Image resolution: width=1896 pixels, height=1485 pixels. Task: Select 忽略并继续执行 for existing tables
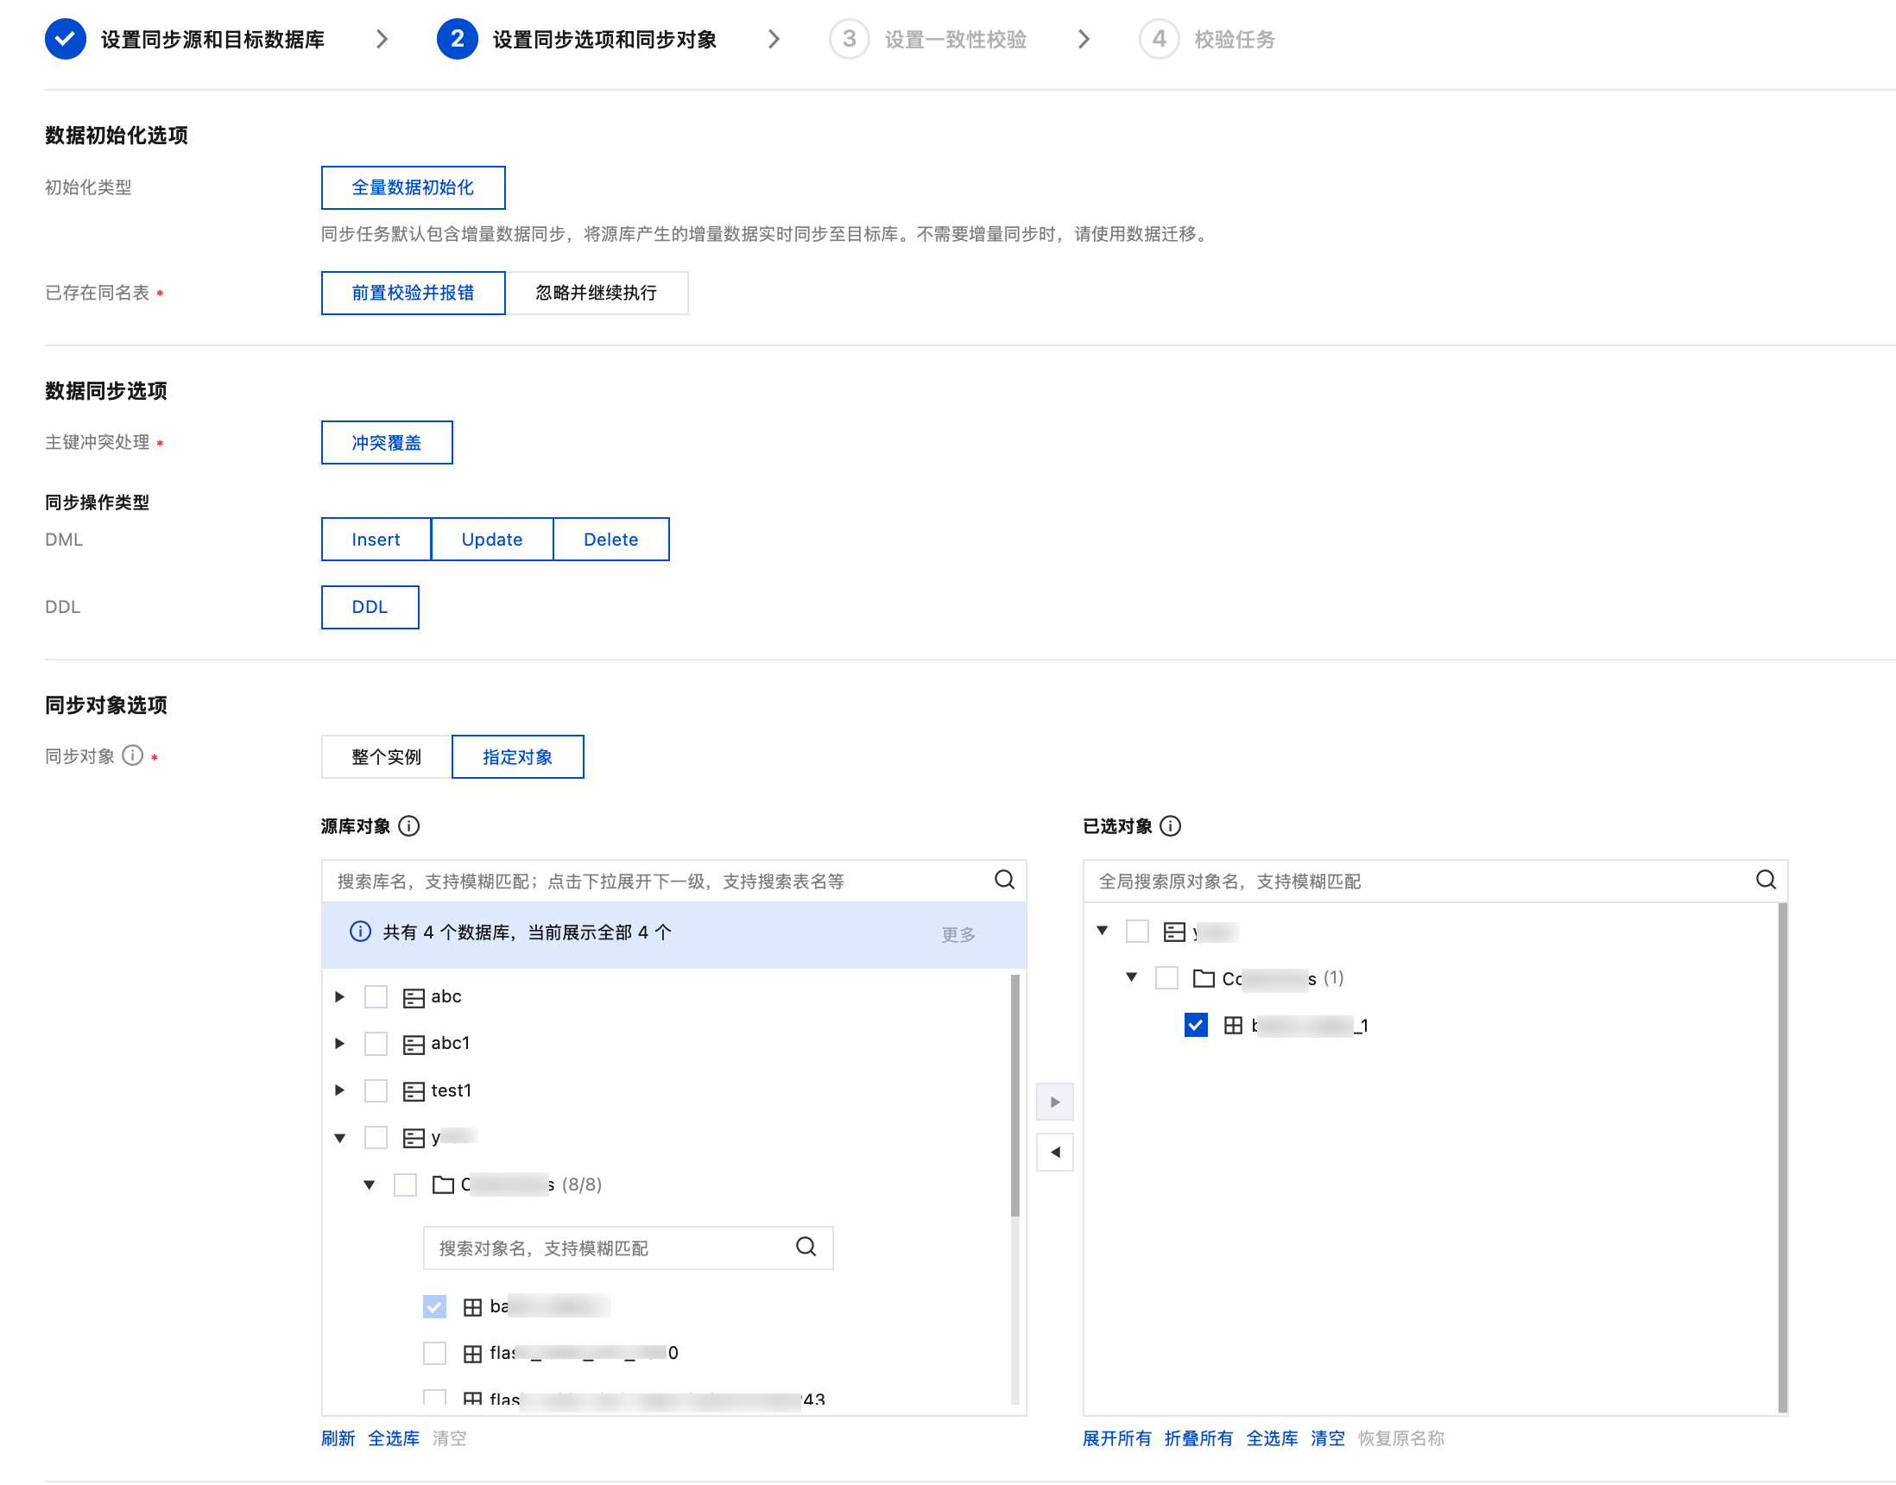pos(597,293)
